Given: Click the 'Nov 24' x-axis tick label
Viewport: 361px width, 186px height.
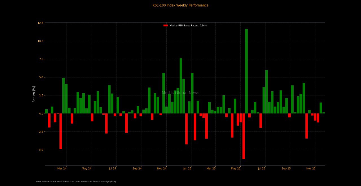Looking at the screenshot, I should tap(162, 169).
